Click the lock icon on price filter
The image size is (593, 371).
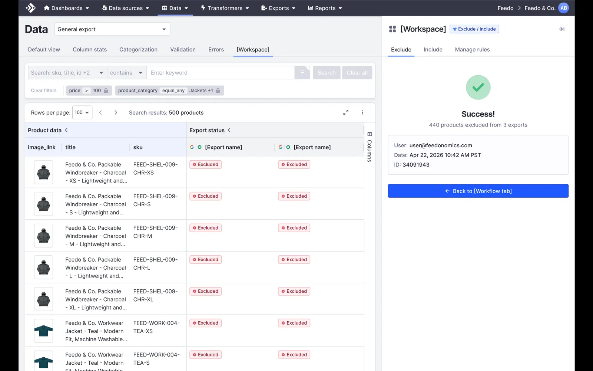(106, 91)
